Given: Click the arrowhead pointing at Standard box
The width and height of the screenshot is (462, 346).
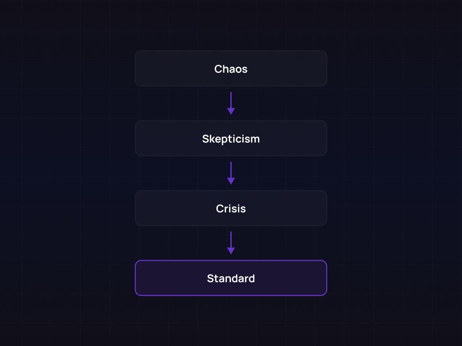Looking at the screenshot, I should (x=231, y=251).
